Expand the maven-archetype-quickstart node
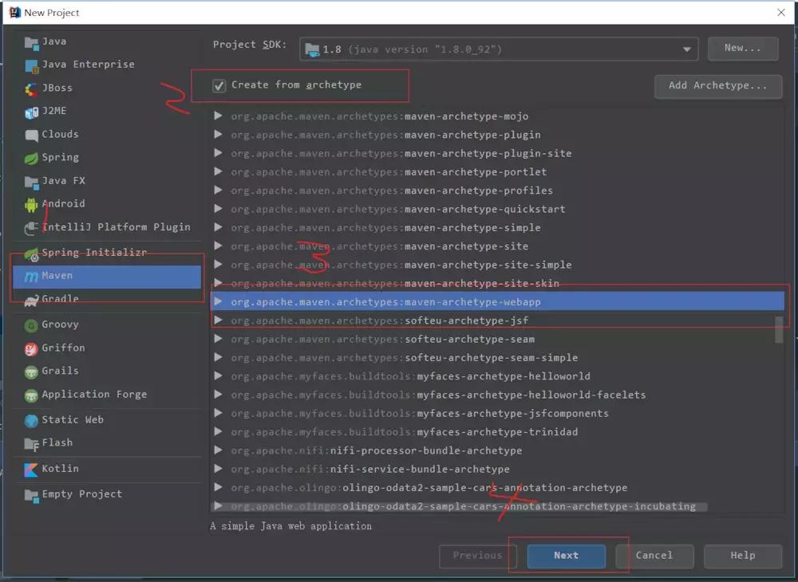The image size is (798, 582). click(x=219, y=209)
